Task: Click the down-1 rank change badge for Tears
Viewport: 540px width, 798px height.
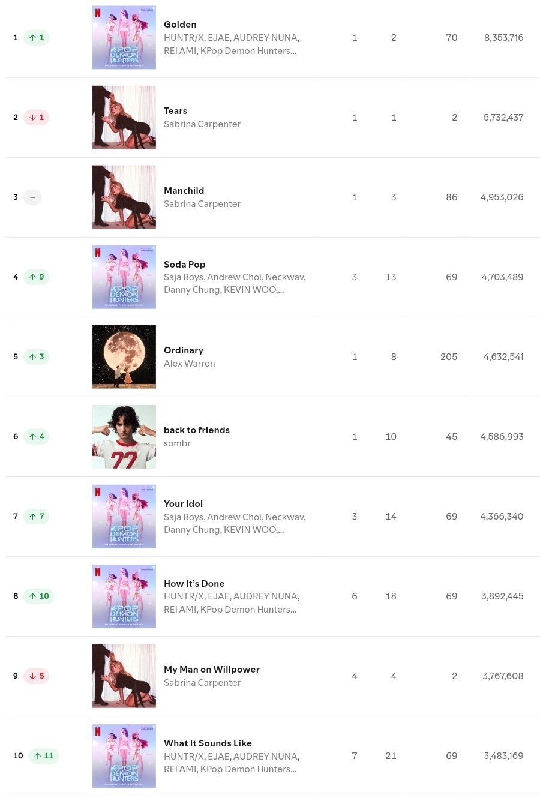Action: tap(37, 118)
